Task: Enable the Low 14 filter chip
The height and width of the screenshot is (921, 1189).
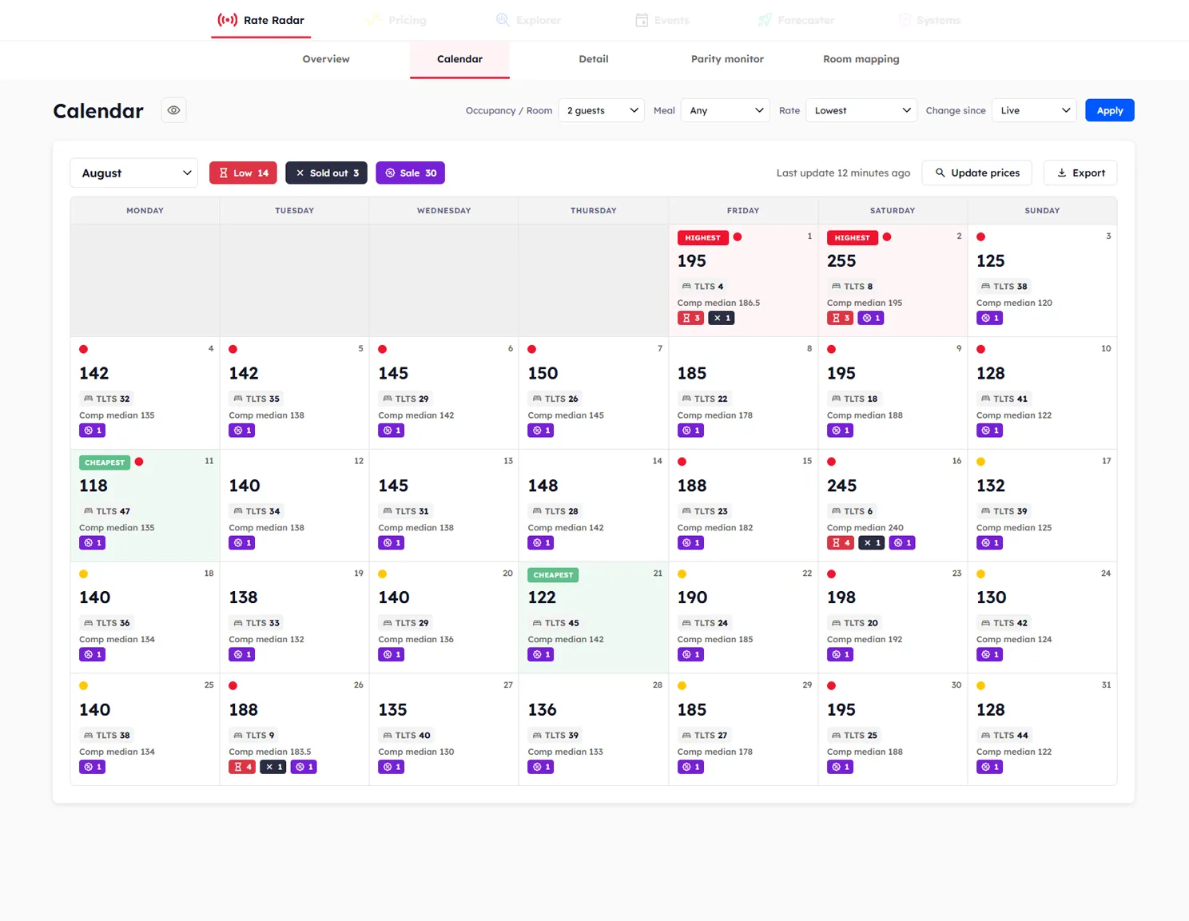Action: click(243, 173)
